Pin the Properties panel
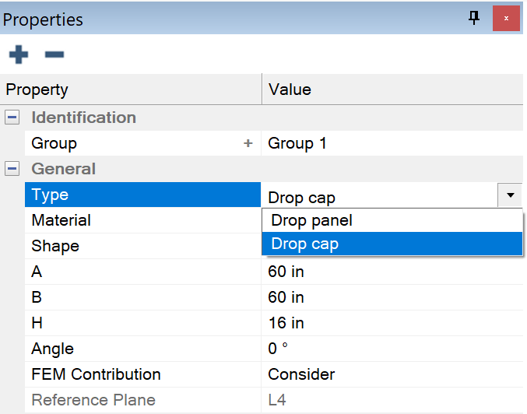Viewport: 527px width, 414px height. coord(474,18)
